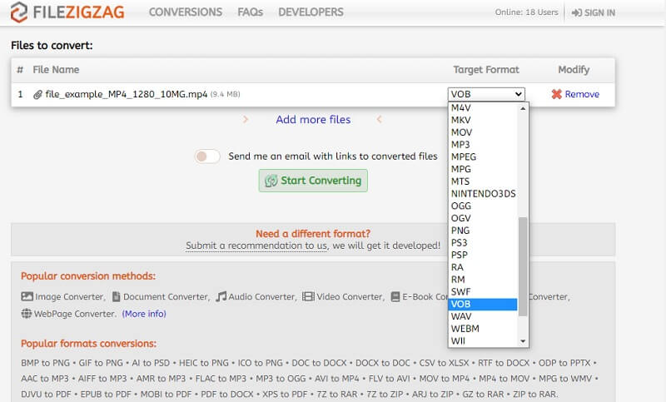This screenshot has width=666, height=402.
Task: Open the Document Converter link
Action: [x=166, y=297]
